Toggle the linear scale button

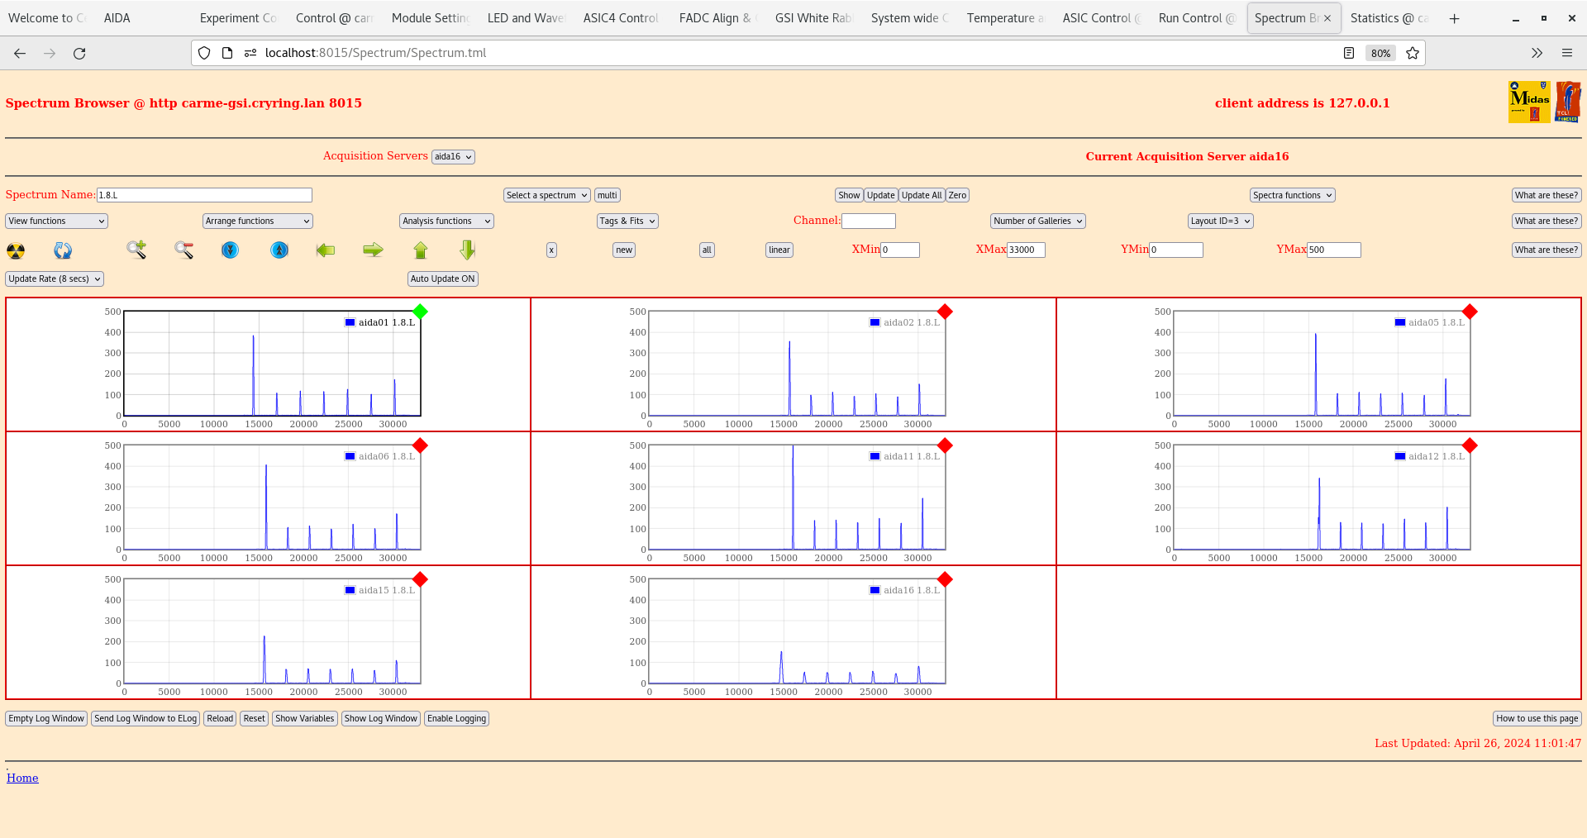point(779,250)
